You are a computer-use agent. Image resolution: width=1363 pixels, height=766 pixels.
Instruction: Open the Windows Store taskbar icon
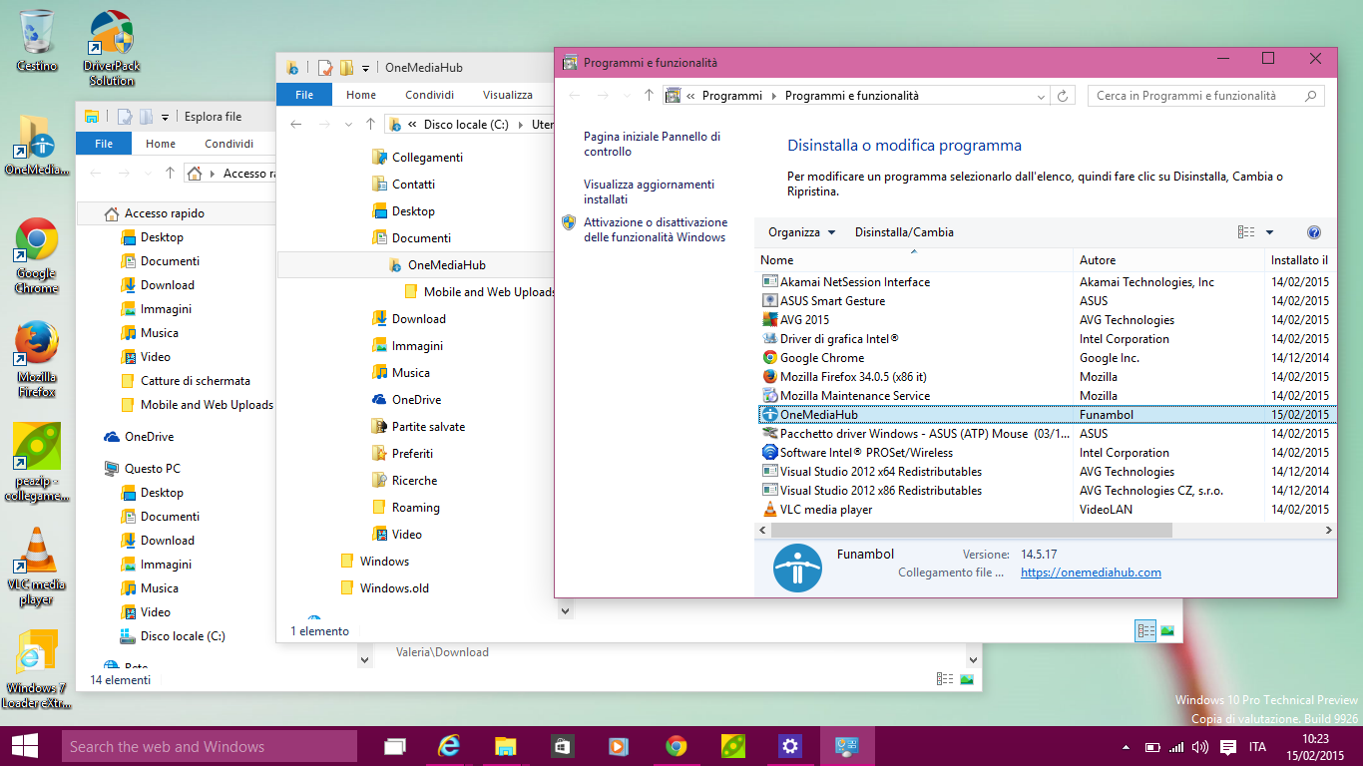(562, 746)
